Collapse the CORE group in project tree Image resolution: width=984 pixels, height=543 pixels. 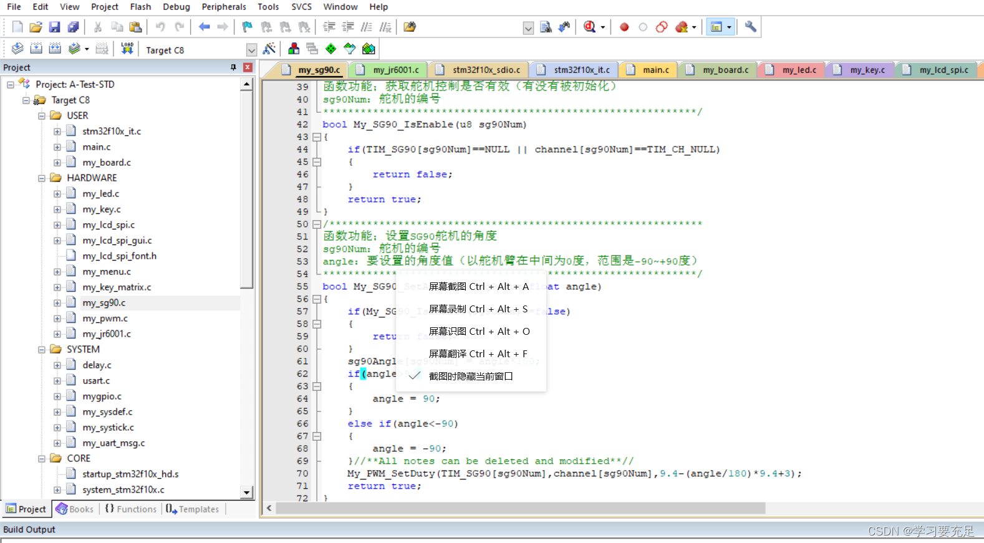(42, 459)
